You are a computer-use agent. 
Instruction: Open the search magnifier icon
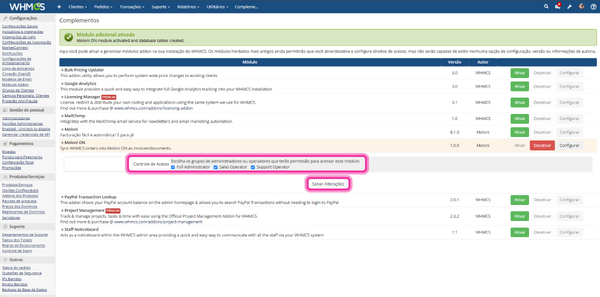click(546, 6)
